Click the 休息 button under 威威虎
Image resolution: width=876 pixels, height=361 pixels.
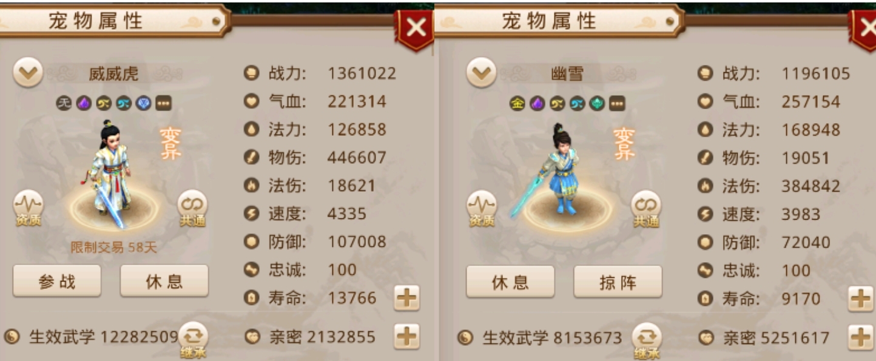[164, 282]
